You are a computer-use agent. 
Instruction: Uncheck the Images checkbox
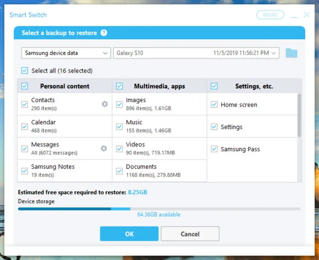pyautogui.click(x=120, y=105)
